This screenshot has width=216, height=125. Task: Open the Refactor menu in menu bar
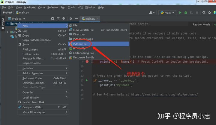[52, 7]
